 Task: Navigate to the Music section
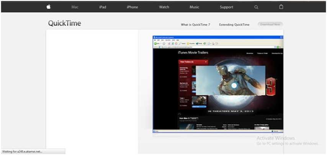coord(195,7)
